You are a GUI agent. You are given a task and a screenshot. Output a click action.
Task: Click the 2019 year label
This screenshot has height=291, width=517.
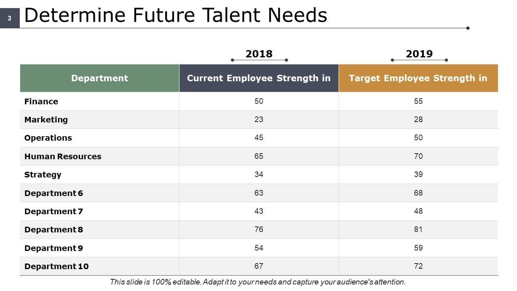419,54
